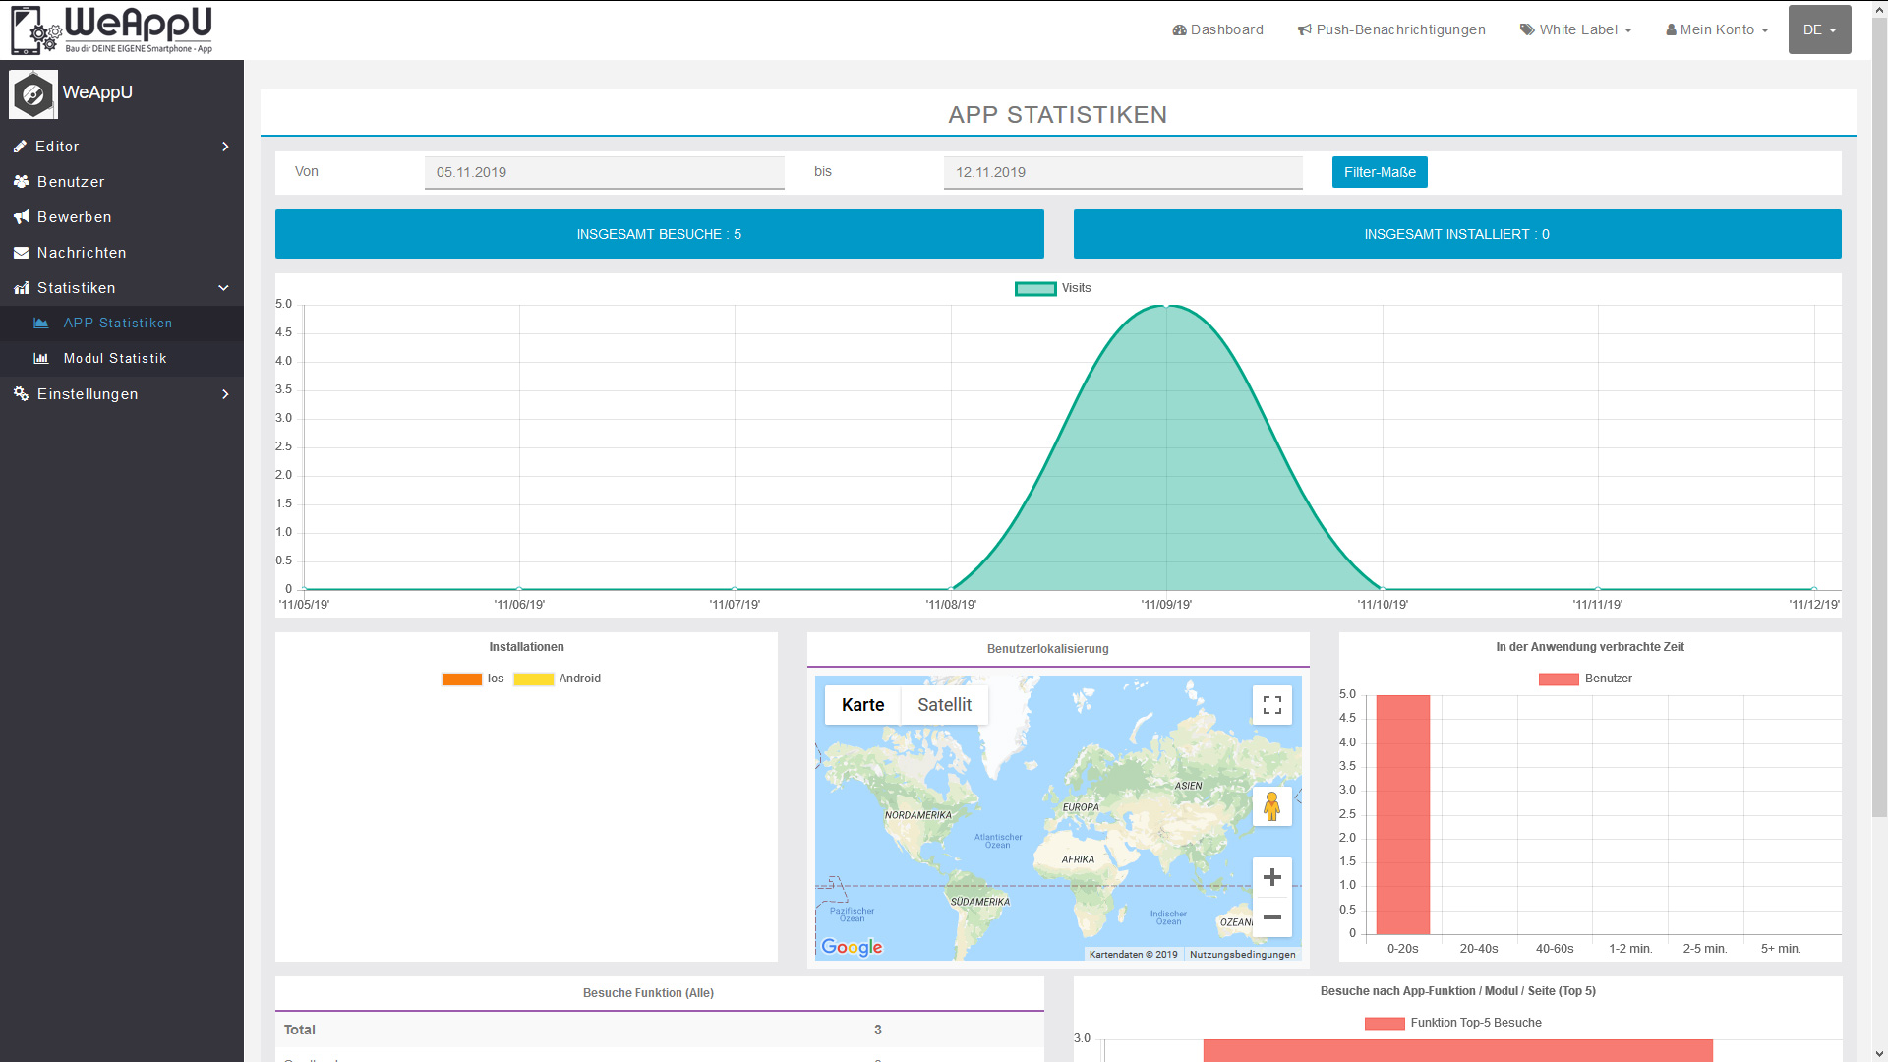Screen dimensions: 1888x1062
Task: Toggle Benutzer legend red swatch
Action: 1559,679
